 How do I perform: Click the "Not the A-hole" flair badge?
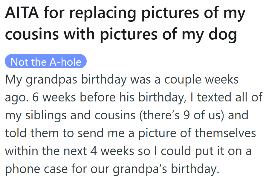coord(46,62)
